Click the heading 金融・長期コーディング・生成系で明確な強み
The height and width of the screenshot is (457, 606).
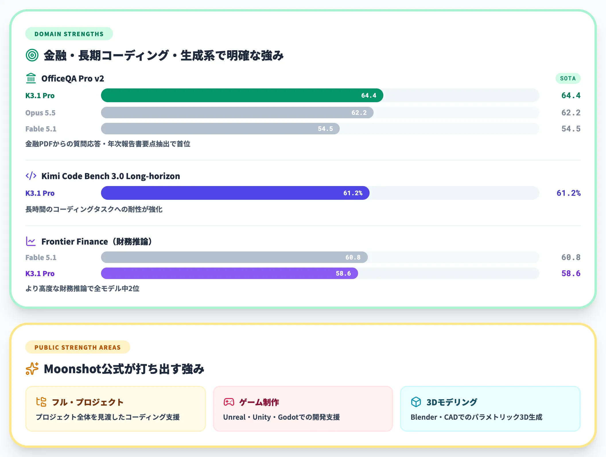164,55
